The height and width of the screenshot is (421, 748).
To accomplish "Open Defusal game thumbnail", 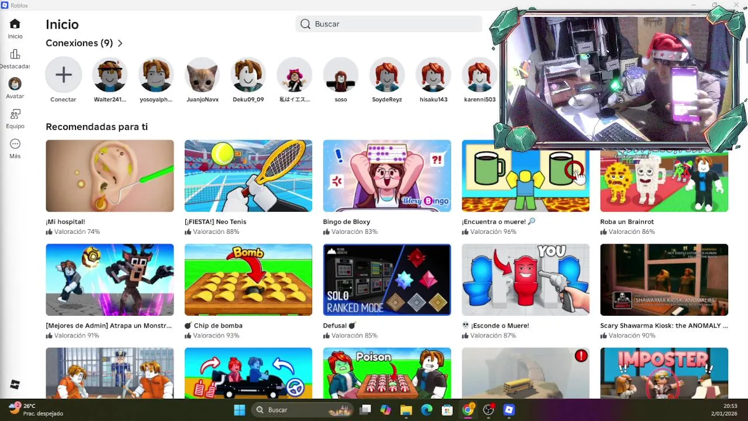I will 387,279.
